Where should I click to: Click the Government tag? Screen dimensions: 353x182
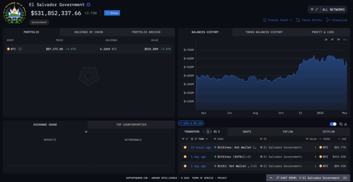coord(39,22)
